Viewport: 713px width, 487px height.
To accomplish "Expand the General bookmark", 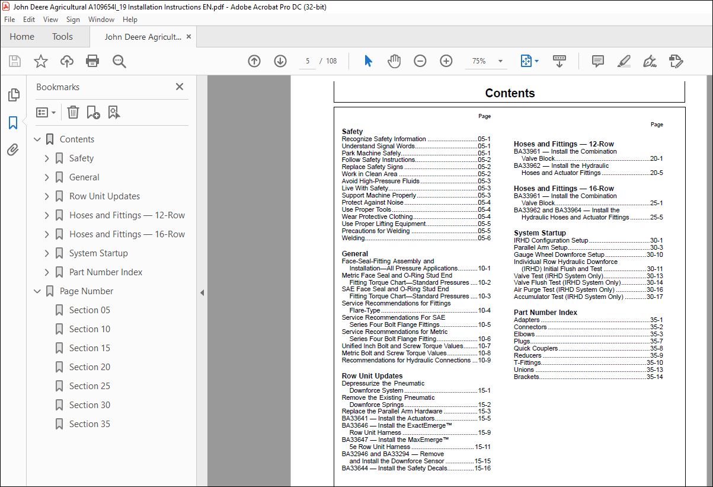I will [x=47, y=177].
